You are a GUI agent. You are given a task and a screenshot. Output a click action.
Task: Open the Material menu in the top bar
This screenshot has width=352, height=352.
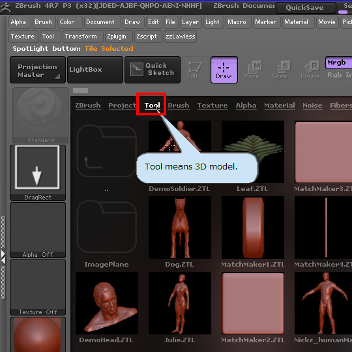(298, 22)
